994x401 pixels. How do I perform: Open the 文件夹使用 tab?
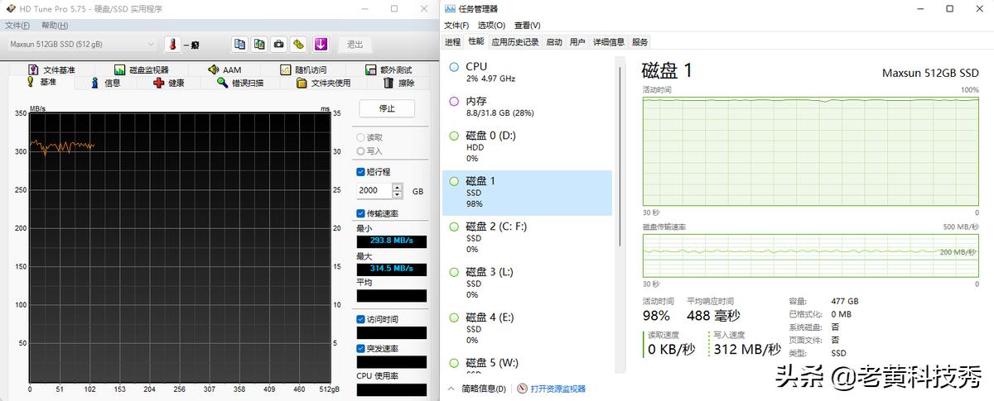(x=324, y=83)
